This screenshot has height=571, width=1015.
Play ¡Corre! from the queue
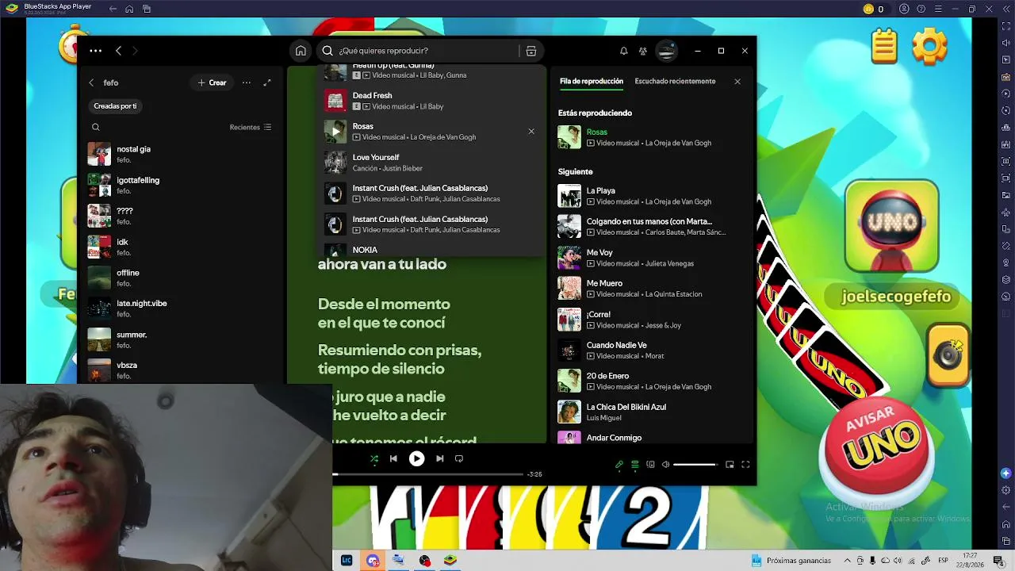point(650,320)
